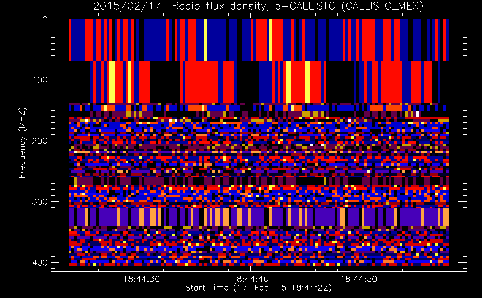
Task: Click the 'Frequency (MHZ)' axis label
Action: (x=22, y=143)
